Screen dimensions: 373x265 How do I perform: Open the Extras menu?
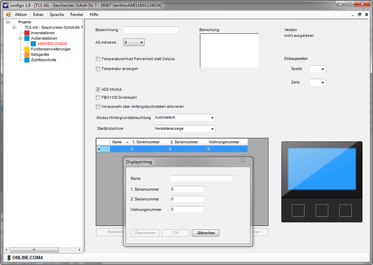pyautogui.click(x=38, y=15)
